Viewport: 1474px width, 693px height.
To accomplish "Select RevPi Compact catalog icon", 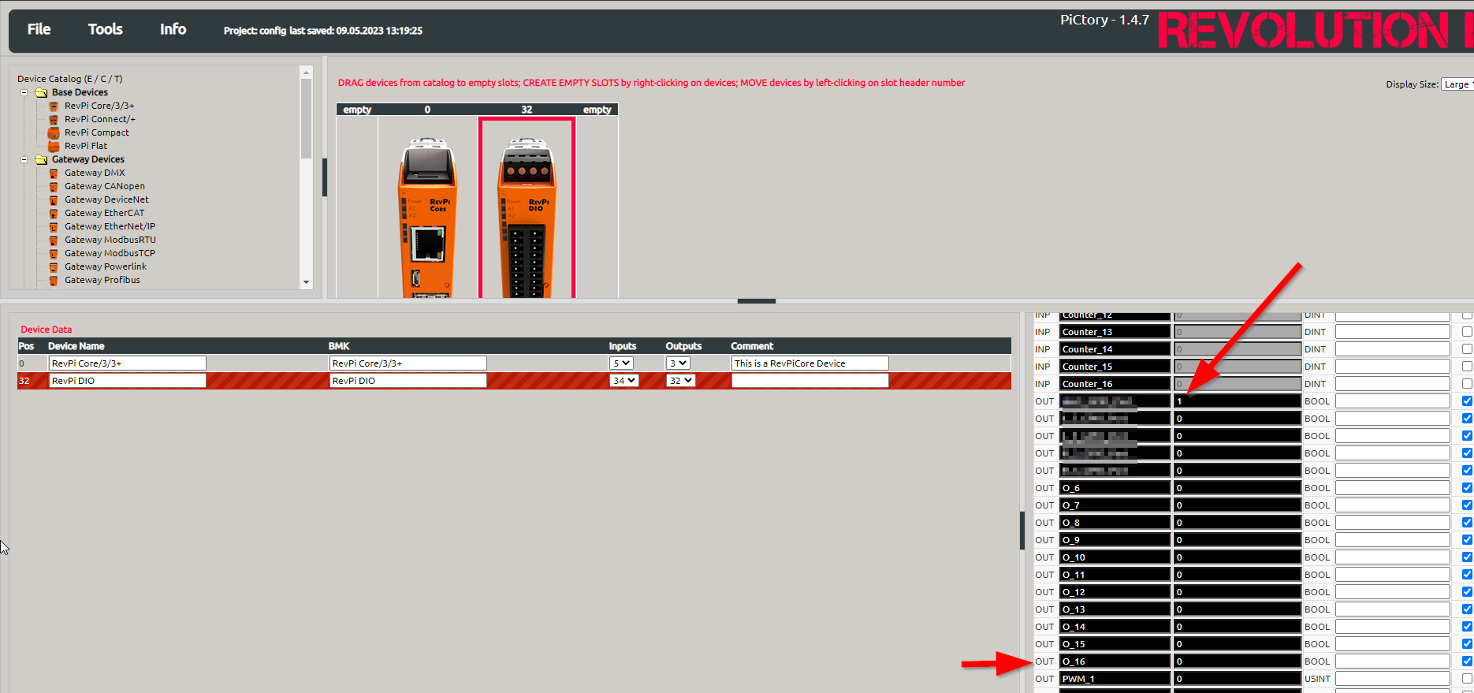I will (54, 132).
